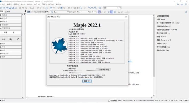
Task: Open the Text style dropdown
Action: [x=60, y=12]
